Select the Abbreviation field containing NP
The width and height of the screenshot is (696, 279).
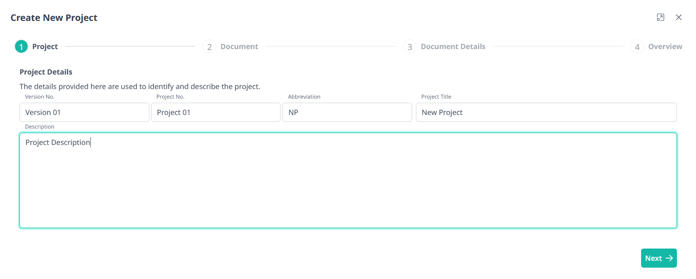(x=347, y=112)
